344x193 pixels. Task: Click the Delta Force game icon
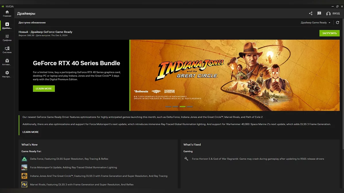pyautogui.click(x=24, y=159)
